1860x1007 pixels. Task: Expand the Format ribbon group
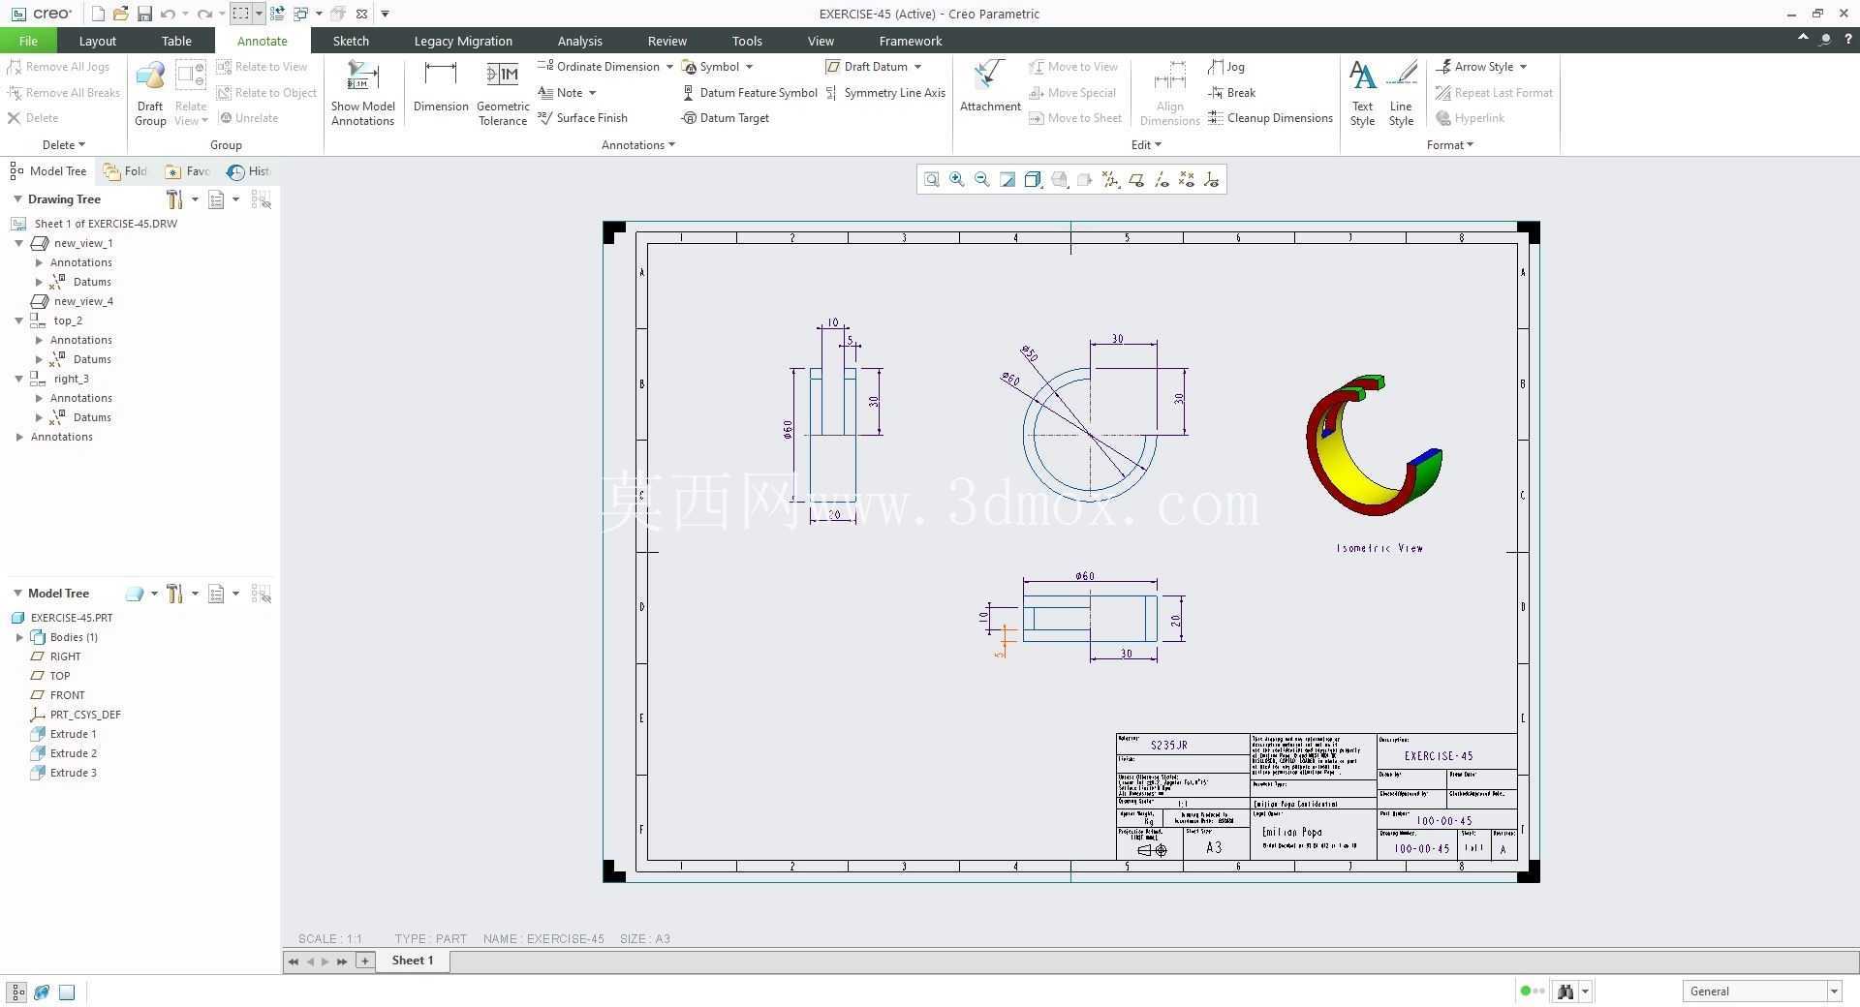(1449, 145)
